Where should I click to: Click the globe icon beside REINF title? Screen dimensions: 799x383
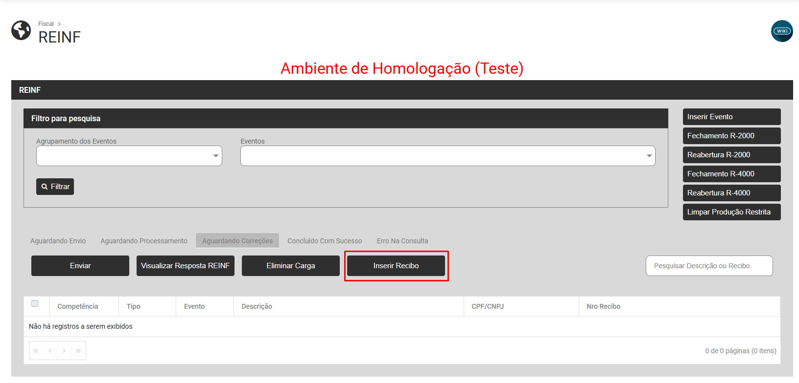click(x=21, y=30)
